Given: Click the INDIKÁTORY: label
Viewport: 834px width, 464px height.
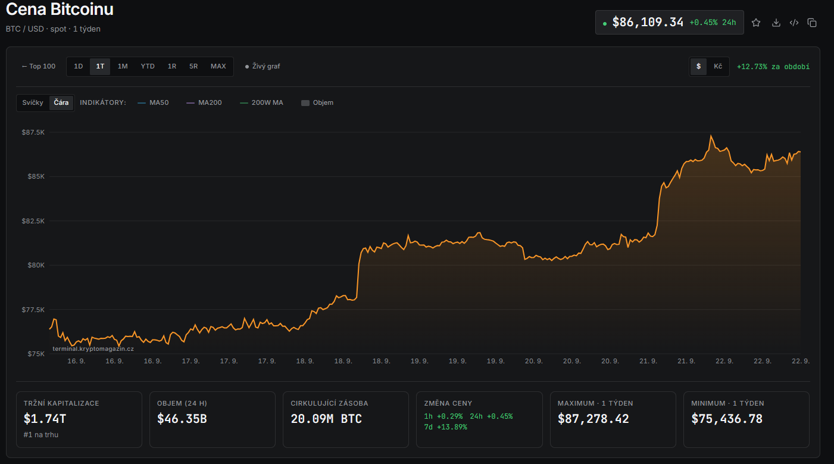Looking at the screenshot, I should [103, 102].
